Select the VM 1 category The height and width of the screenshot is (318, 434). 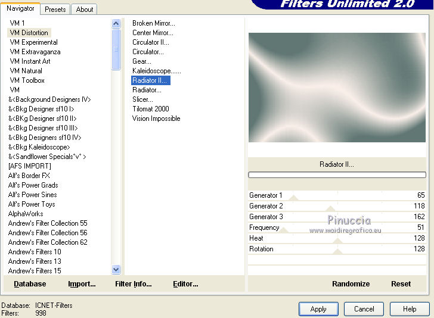click(x=17, y=23)
